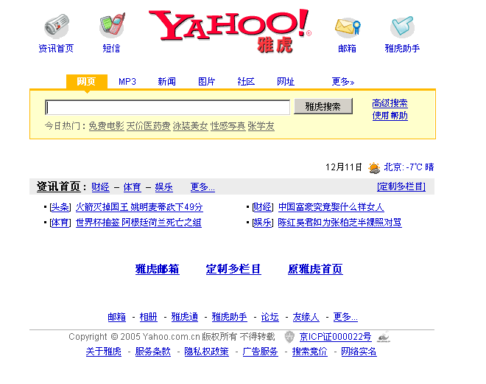Open the mobile phone 短信 icon
Image resolution: width=486 pixels, height=384 pixels.
tap(112, 24)
